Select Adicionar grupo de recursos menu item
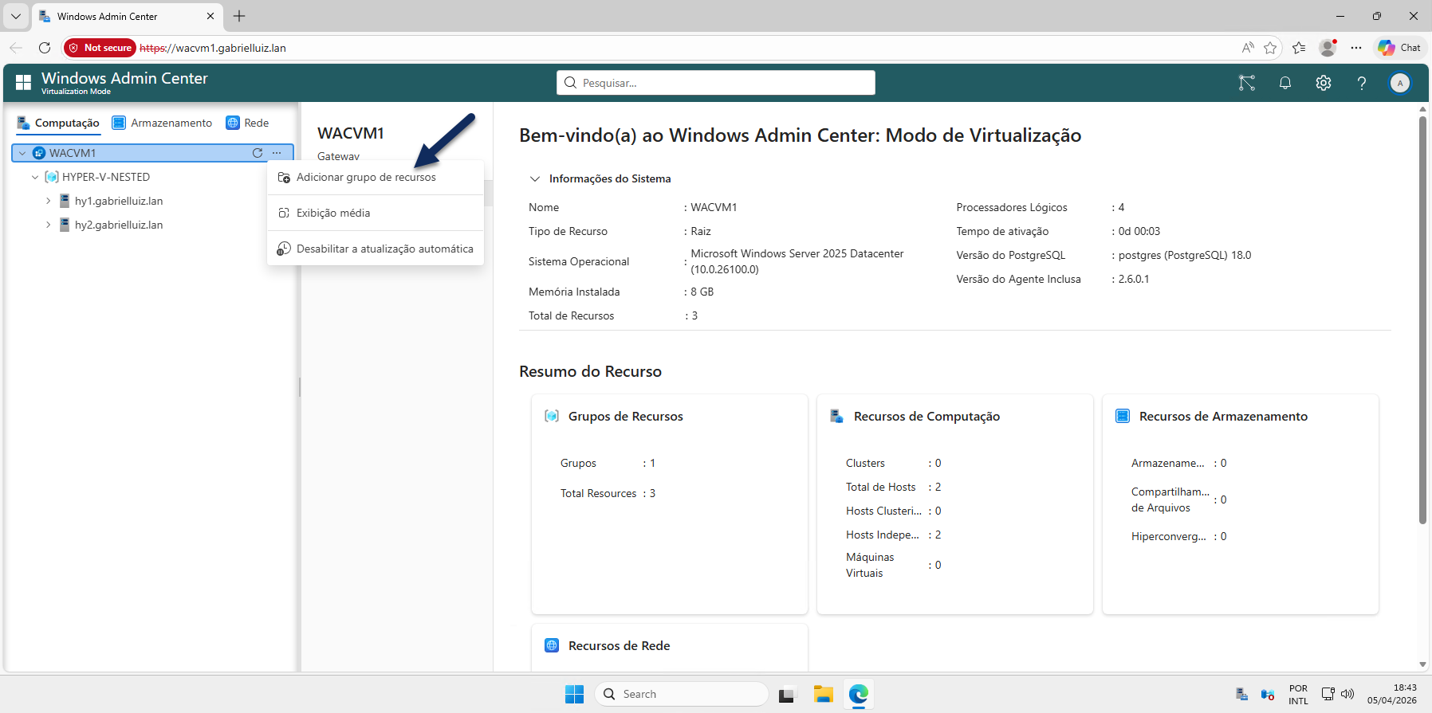 [366, 177]
